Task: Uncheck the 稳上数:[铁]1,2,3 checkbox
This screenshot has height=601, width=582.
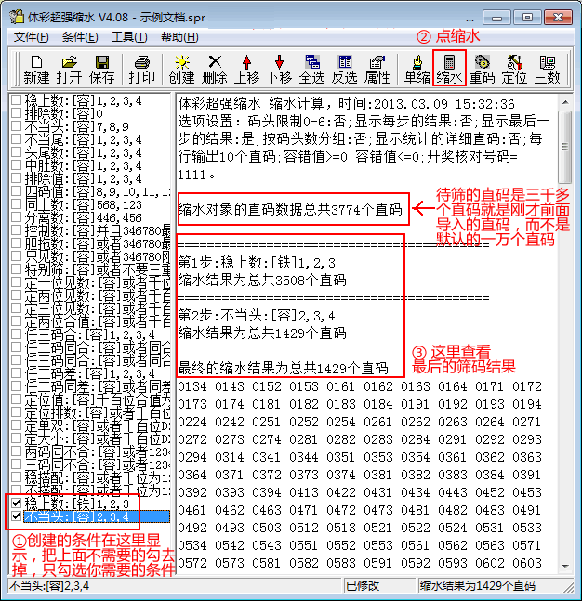Action: (16, 503)
